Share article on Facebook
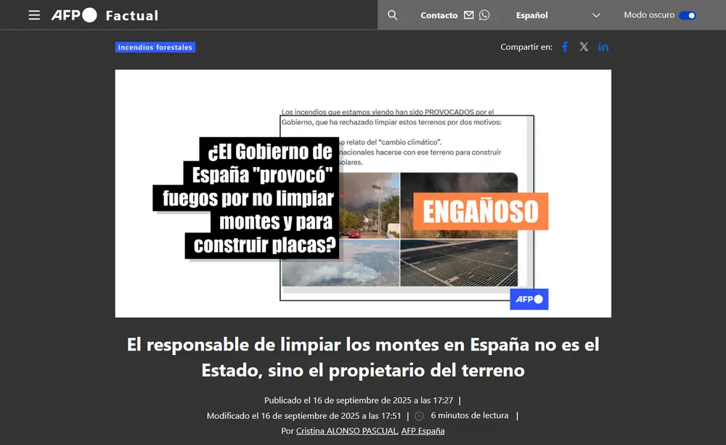This screenshot has height=445, width=726. tap(565, 46)
